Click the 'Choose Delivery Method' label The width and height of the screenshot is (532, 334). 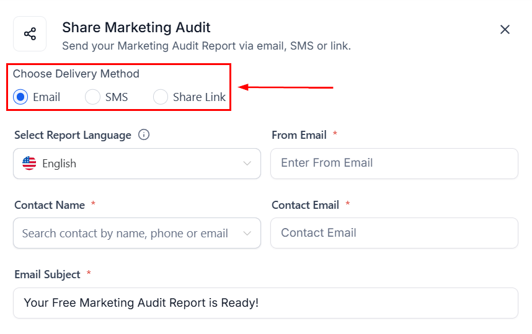point(76,74)
